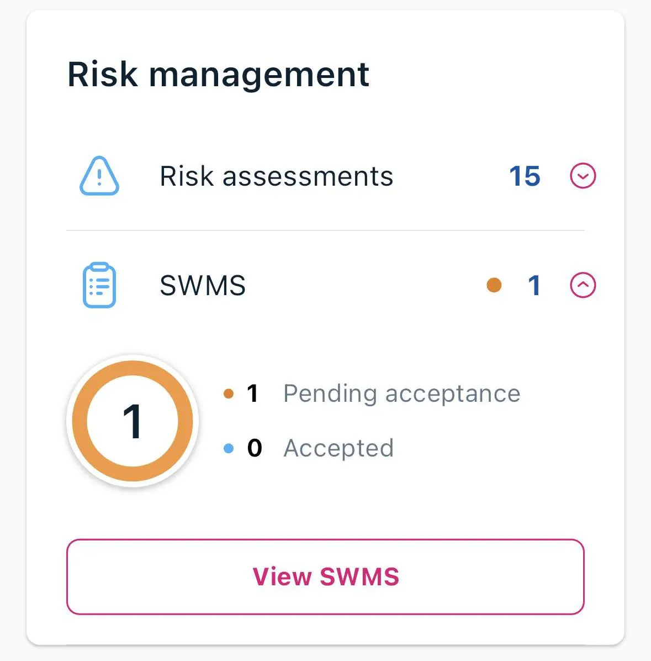Click the Risk assessments warning triangle icon
This screenshot has width=651, height=661.
(99, 176)
